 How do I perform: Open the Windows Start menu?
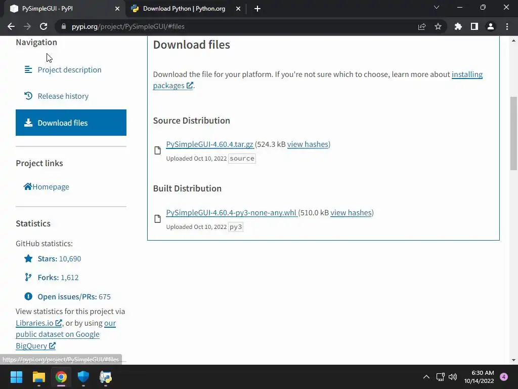coord(16,377)
